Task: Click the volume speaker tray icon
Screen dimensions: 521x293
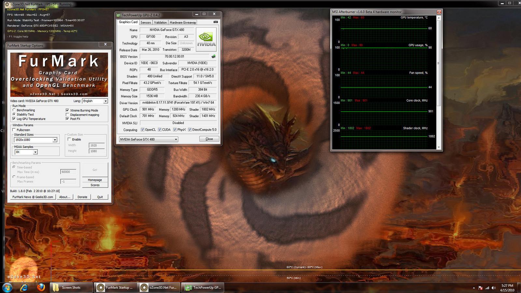Action: 494,288
